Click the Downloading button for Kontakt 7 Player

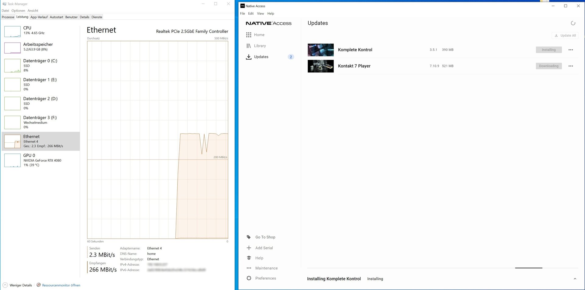pyautogui.click(x=549, y=66)
